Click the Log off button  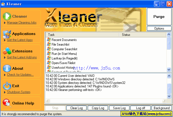pos(141,108)
